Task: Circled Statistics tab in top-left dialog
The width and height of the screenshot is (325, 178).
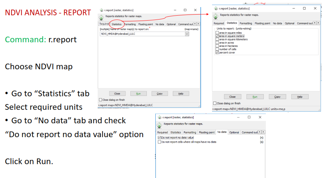Action: [117, 24]
